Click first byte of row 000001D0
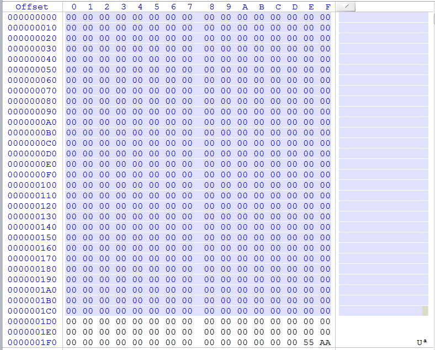Screen dimensions: 435x350 [71, 321]
